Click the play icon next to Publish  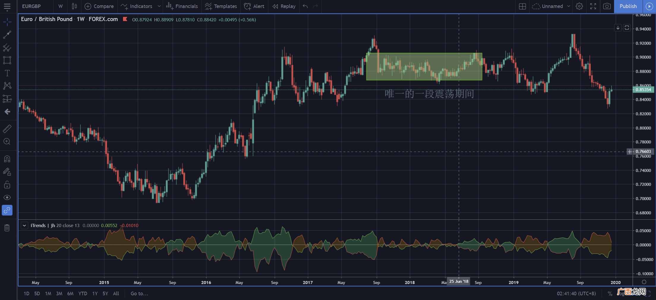tap(649, 6)
